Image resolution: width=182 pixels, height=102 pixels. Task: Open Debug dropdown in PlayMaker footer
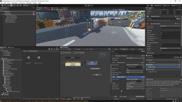69,99
